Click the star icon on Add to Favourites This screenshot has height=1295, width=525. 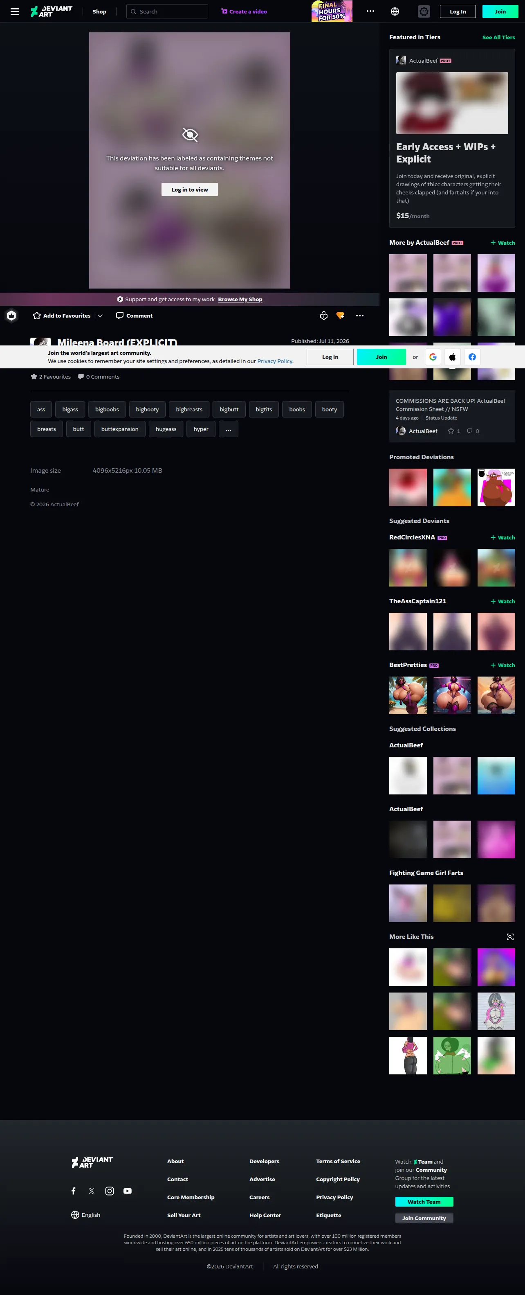coord(37,316)
